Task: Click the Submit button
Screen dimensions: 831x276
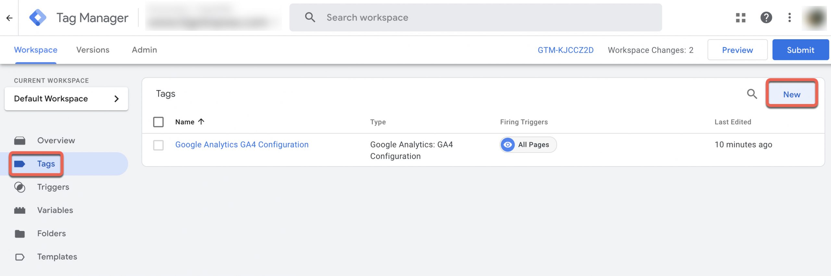Action: 800,50
